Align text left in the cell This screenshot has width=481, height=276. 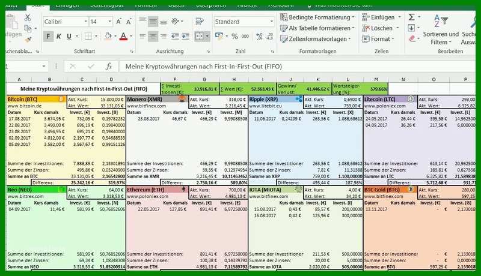[142, 37]
